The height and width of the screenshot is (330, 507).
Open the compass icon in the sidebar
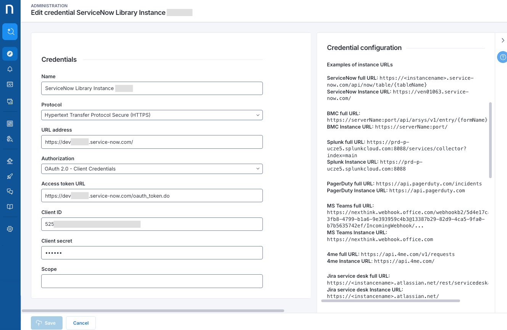click(10, 54)
